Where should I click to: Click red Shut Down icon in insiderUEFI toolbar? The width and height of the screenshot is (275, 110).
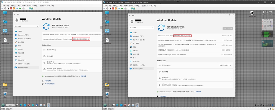[11, 8]
